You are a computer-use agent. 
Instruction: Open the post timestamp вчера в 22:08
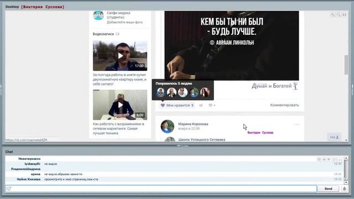(189, 129)
